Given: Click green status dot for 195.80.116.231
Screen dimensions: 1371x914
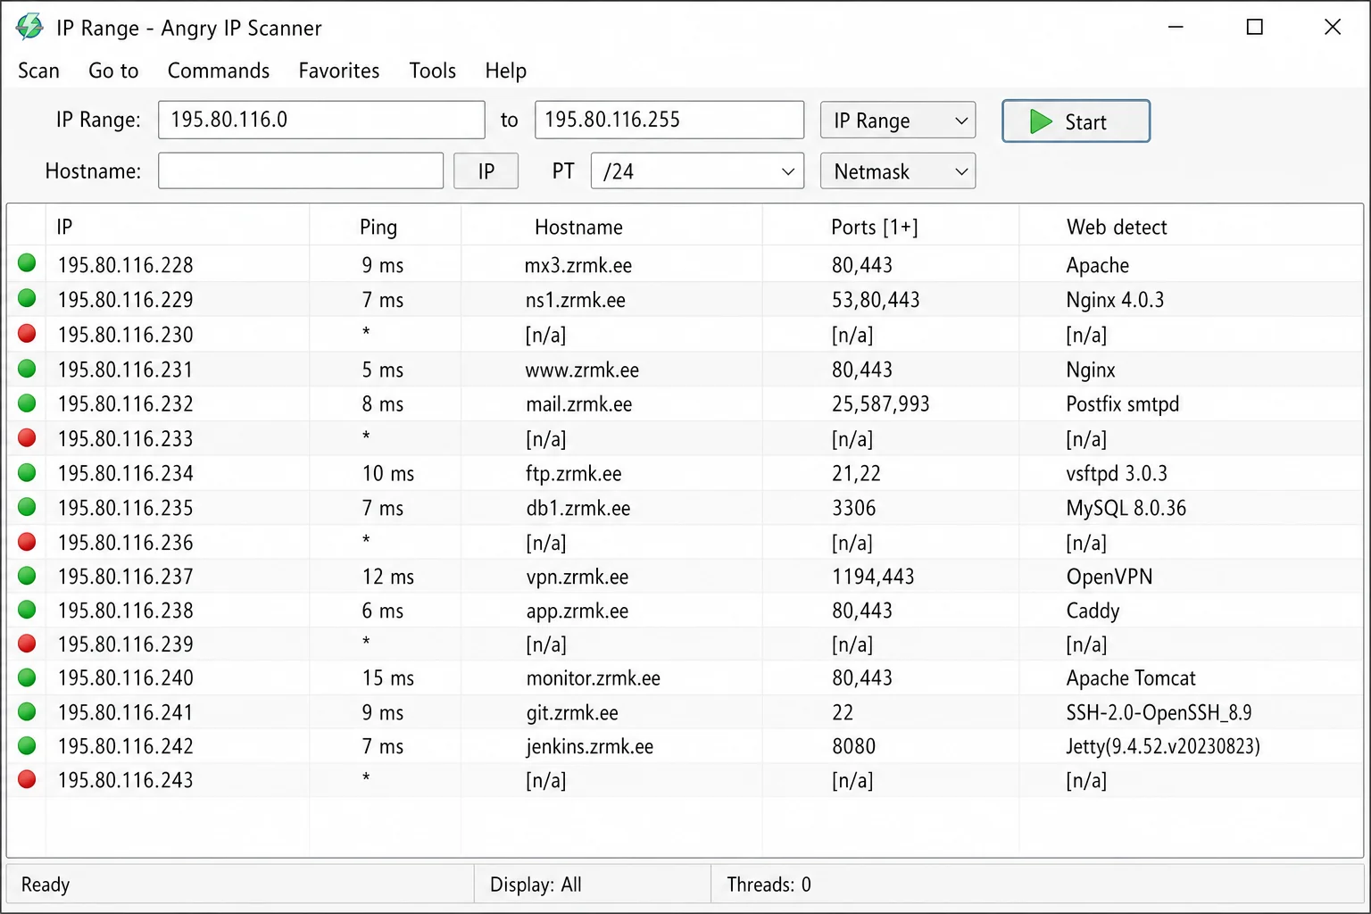Looking at the screenshot, I should tap(27, 368).
